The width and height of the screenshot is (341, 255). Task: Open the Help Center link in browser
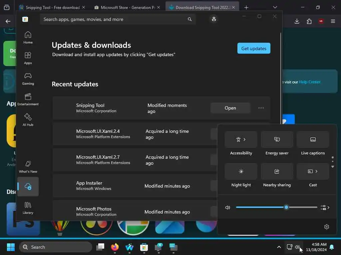coord(309,82)
